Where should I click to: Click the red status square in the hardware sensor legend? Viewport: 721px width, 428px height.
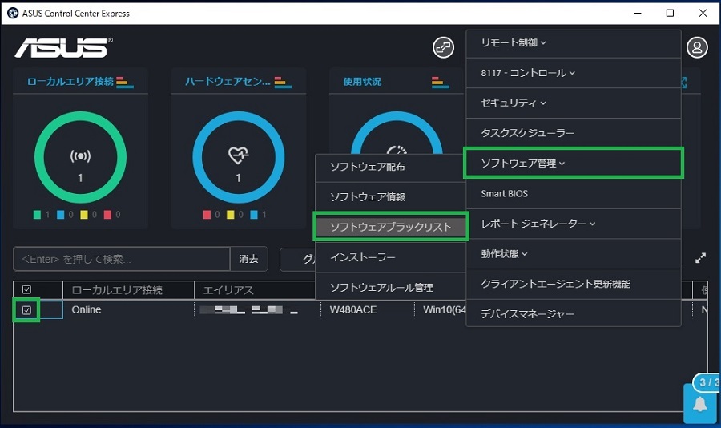pyautogui.click(x=207, y=215)
